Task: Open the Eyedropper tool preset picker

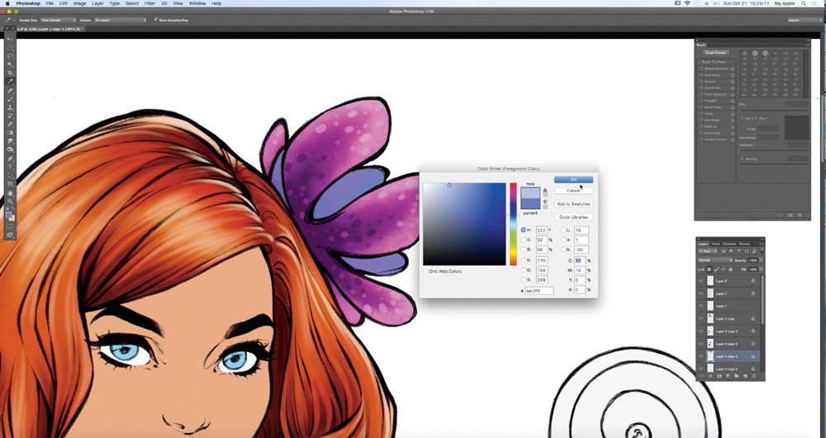Action: (9, 20)
